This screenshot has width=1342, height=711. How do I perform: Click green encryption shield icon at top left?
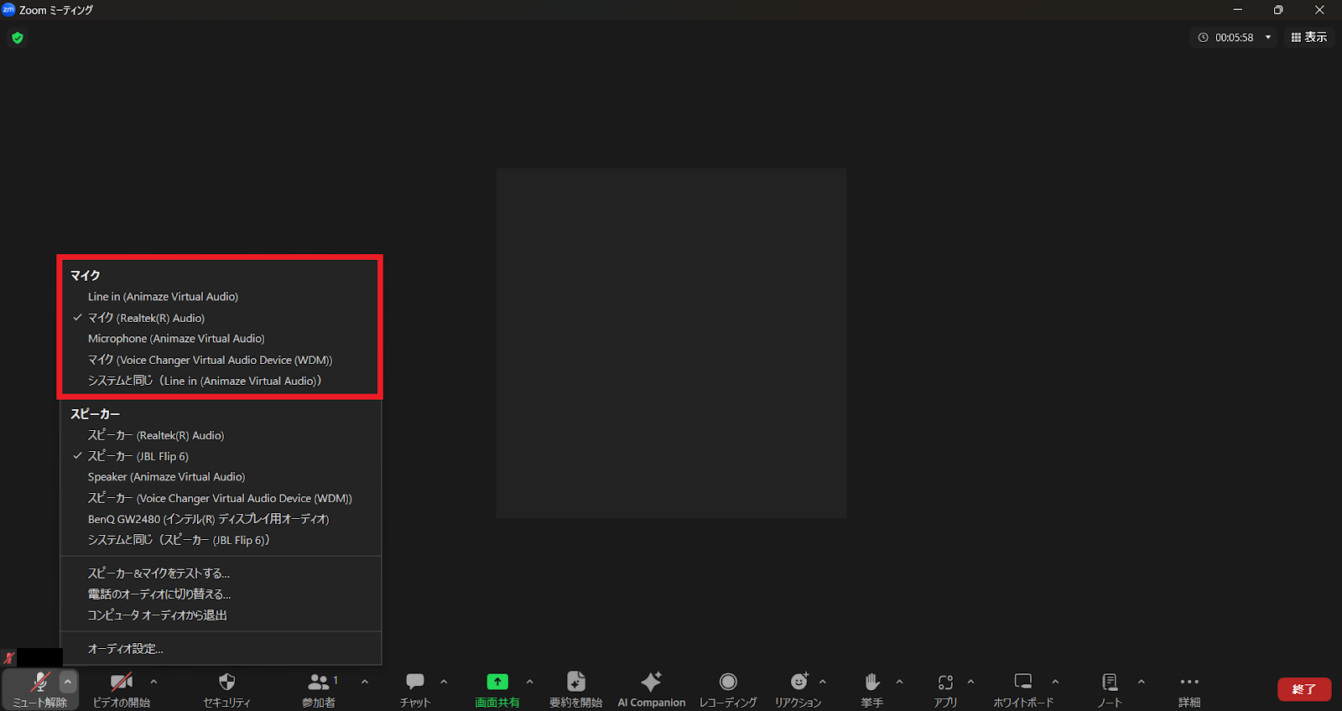(18, 38)
